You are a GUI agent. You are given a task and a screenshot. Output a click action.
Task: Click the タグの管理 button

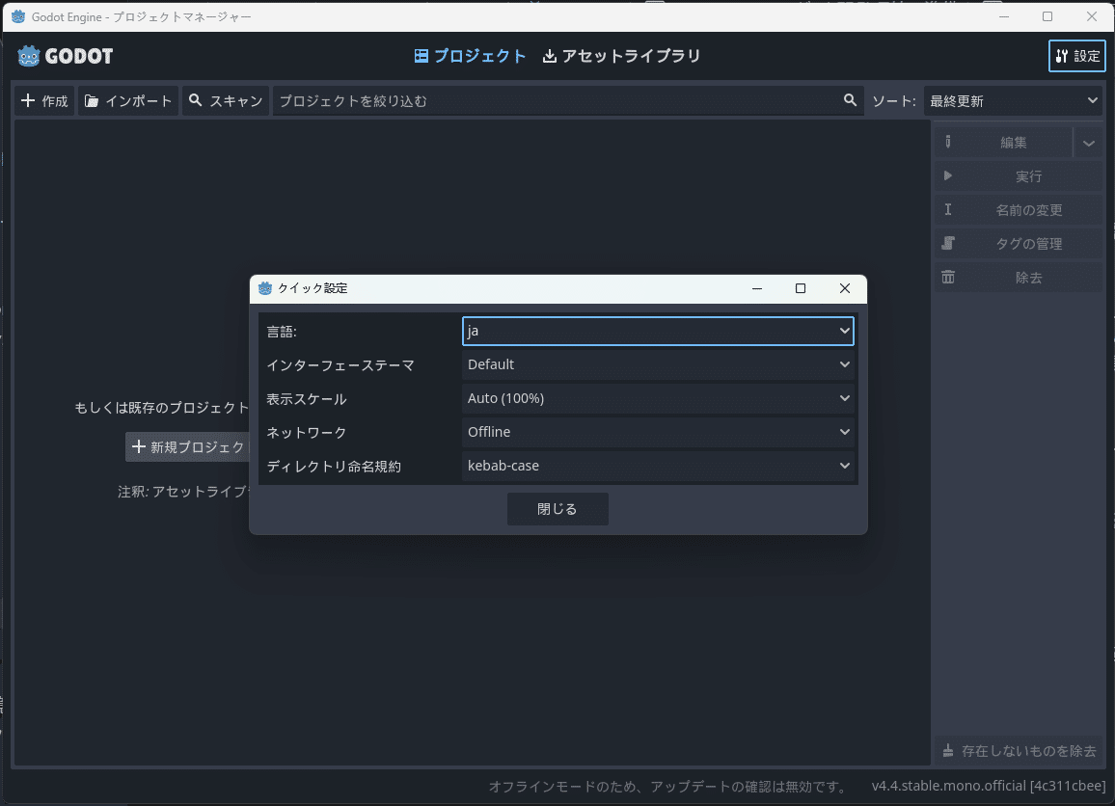tap(1019, 244)
